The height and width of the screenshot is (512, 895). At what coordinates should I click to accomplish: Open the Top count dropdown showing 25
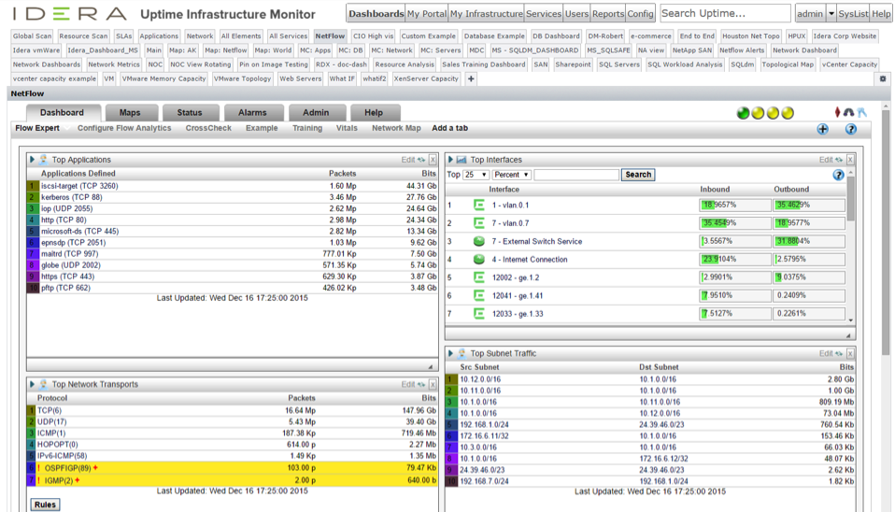click(x=476, y=175)
